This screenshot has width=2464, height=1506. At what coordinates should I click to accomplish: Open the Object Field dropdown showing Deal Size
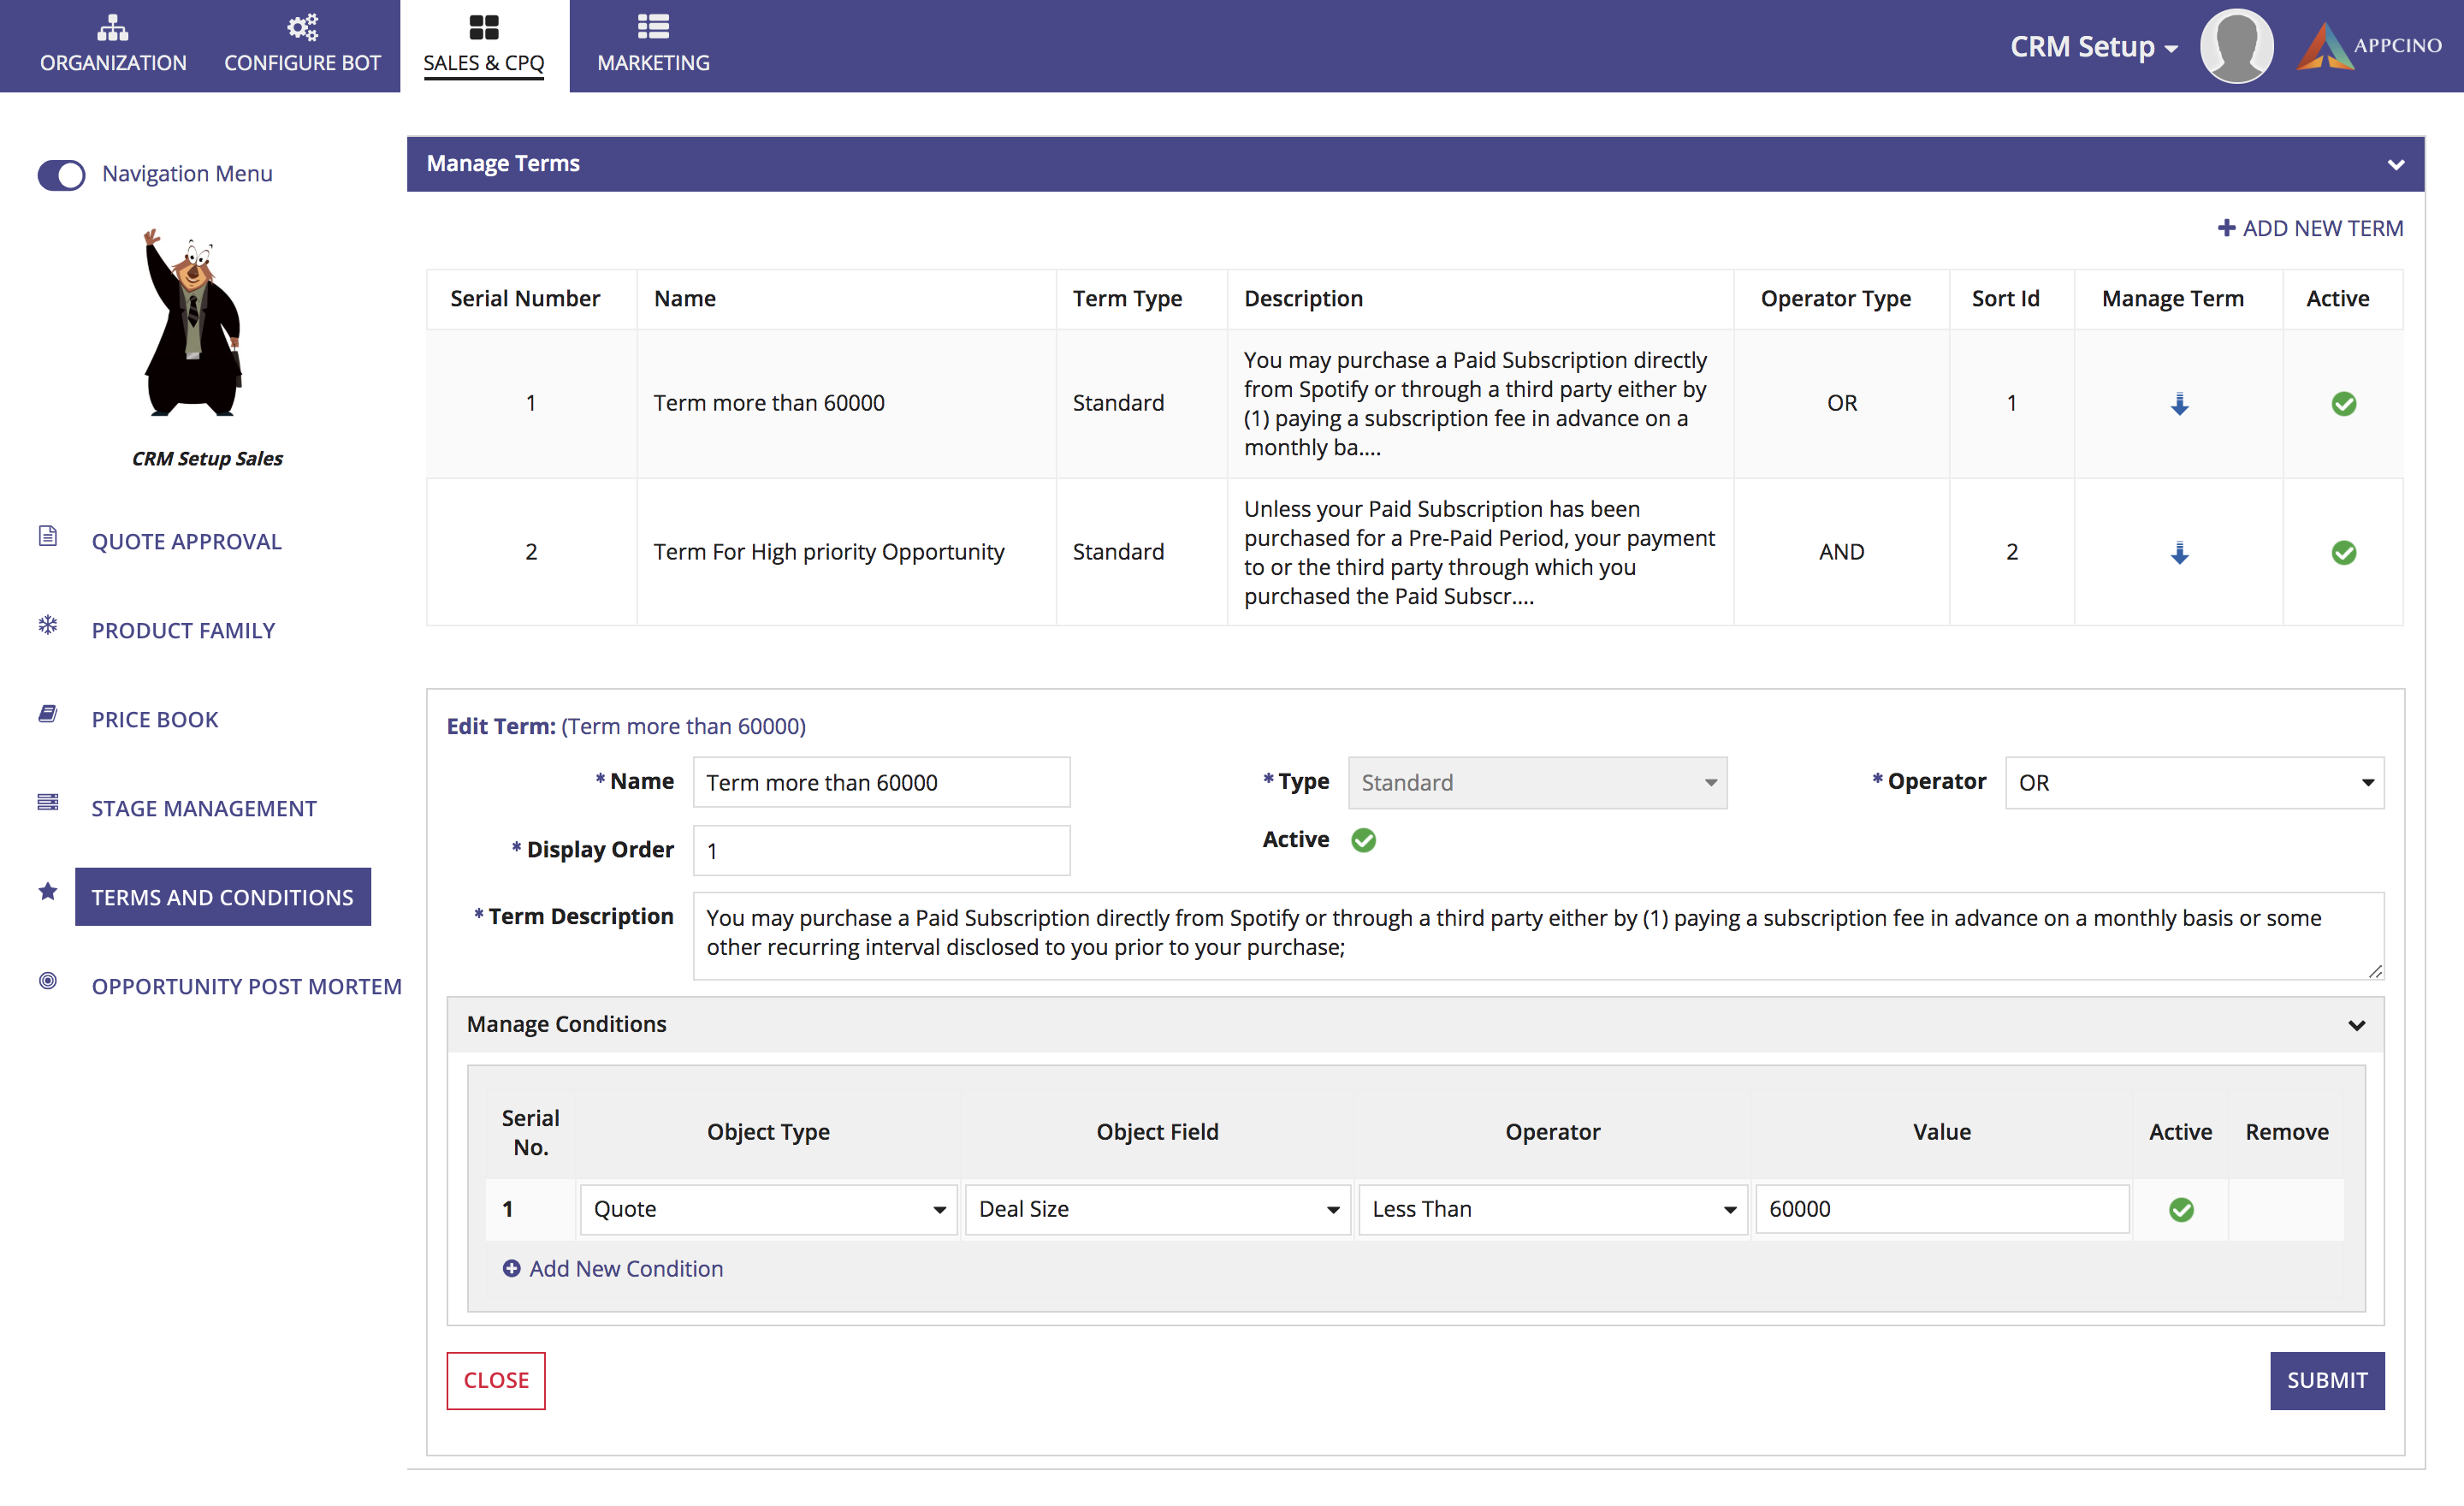tap(1157, 1209)
